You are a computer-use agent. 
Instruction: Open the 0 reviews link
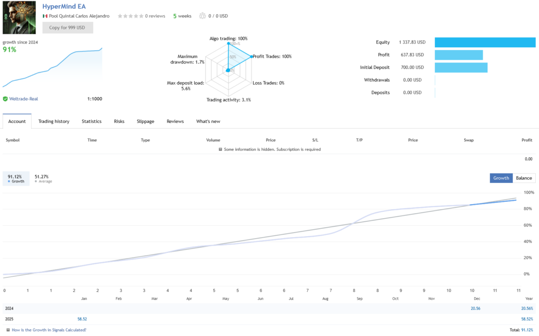[155, 16]
